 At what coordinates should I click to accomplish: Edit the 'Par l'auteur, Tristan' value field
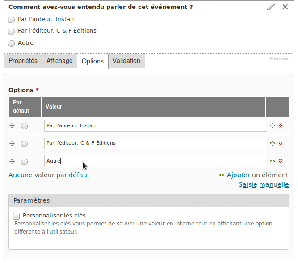(155, 126)
